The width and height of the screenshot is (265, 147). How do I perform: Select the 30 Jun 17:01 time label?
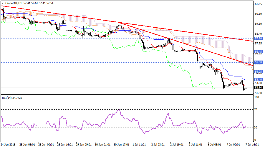click(x=121, y=145)
